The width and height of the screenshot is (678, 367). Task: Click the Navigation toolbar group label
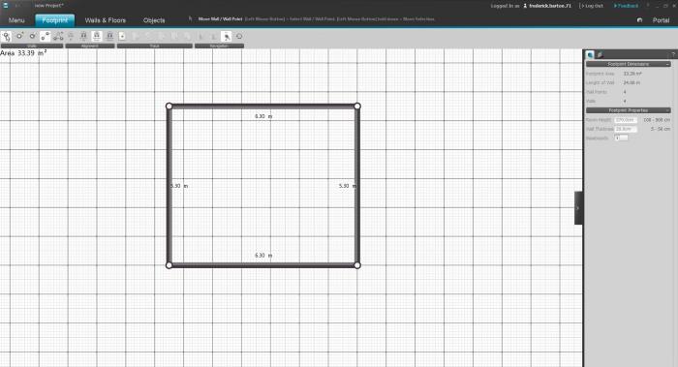pyautogui.click(x=219, y=46)
